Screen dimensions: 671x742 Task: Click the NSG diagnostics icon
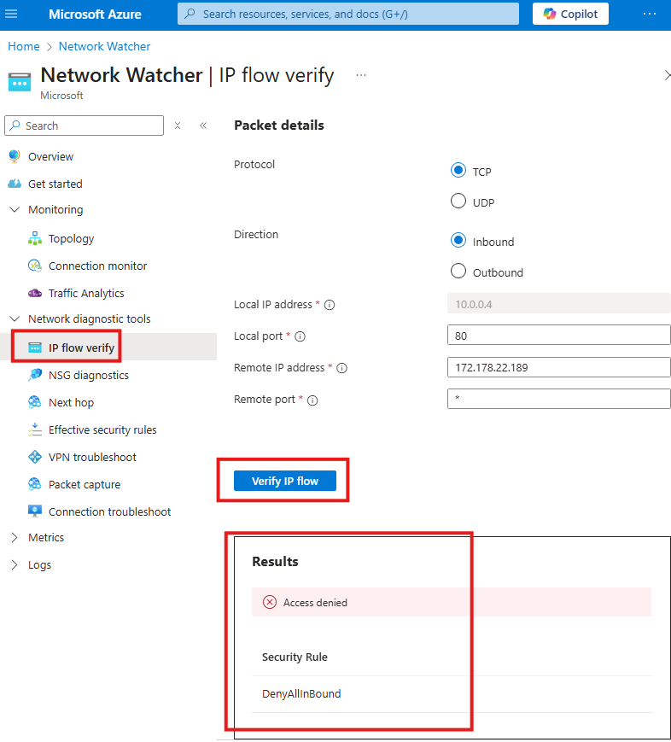click(34, 375)
